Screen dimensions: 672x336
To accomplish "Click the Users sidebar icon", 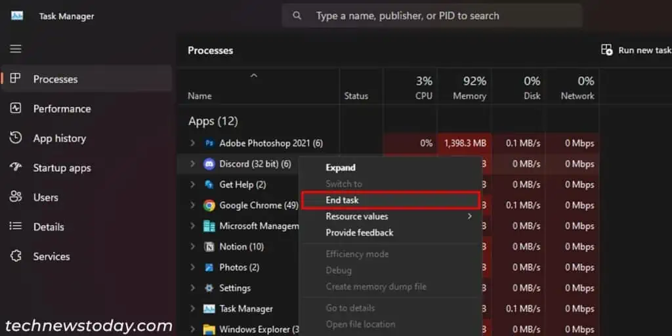I will point(16,197).
